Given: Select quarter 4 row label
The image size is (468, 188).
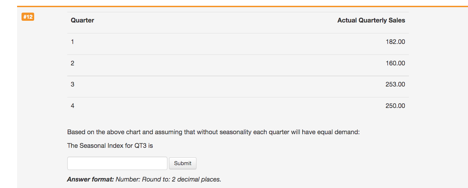Looking at the screenshot, I should tap(72, 106).
